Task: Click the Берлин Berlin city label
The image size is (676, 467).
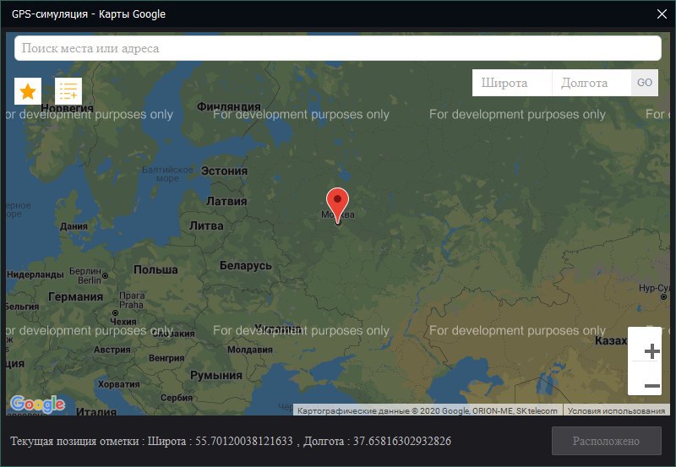Action: pos(85,275)
